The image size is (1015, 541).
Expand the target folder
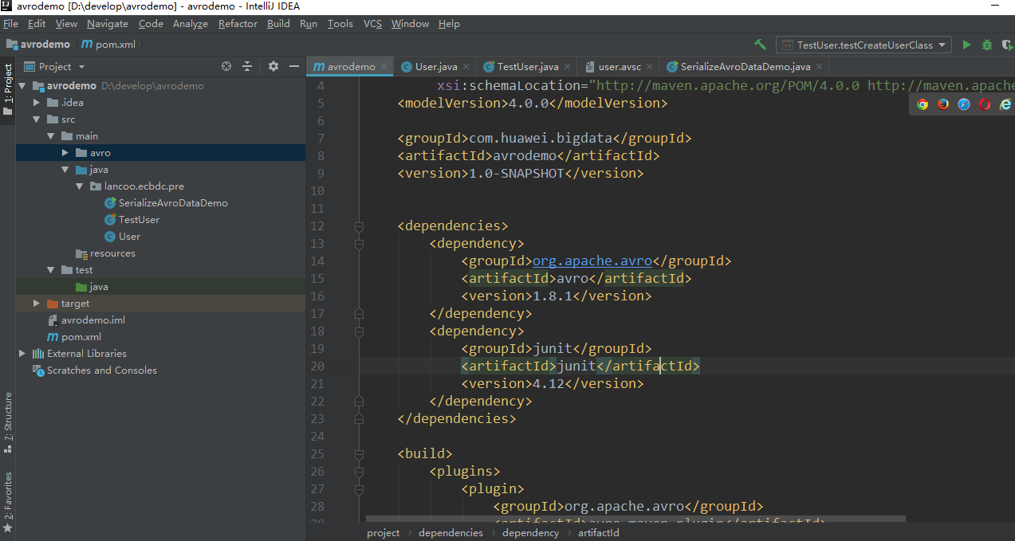pyautogui.click(x=37, y=304)
